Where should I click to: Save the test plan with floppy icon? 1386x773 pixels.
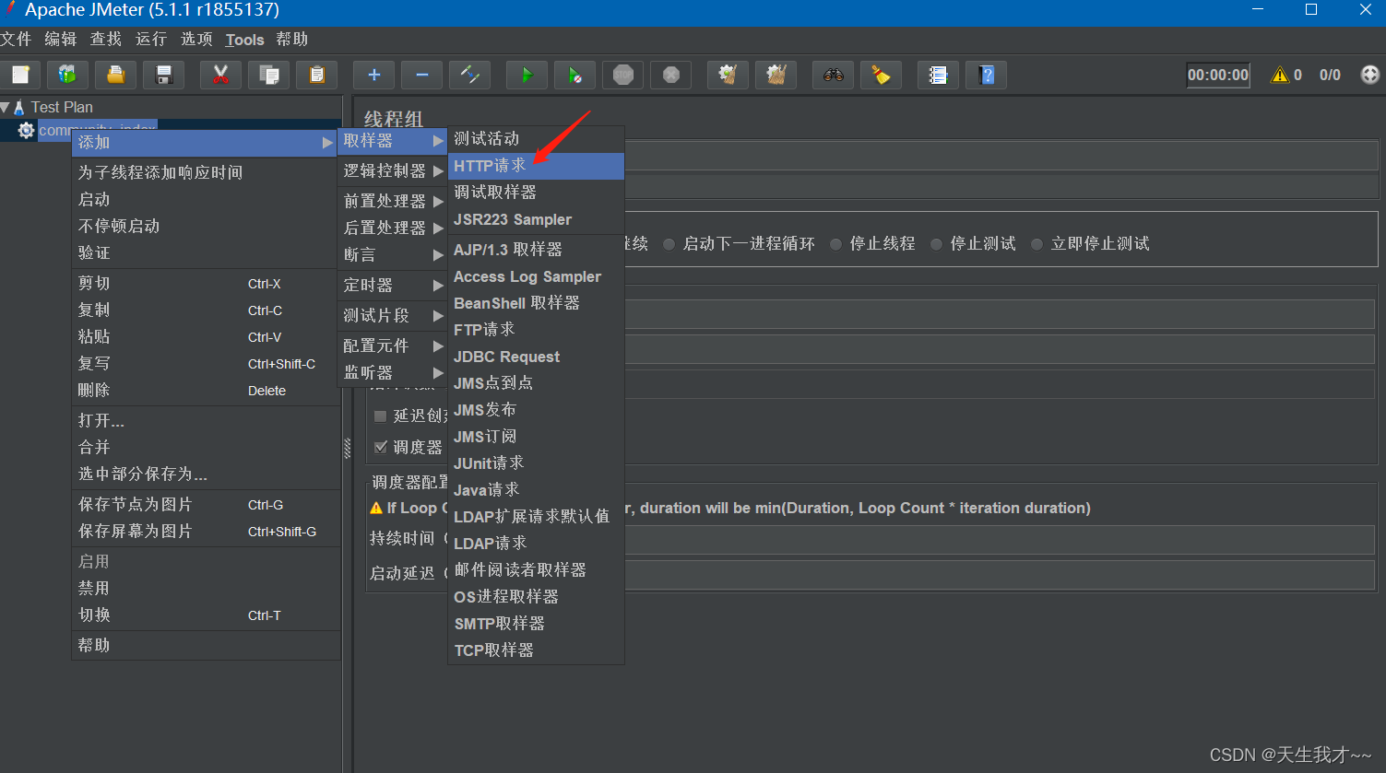pyautogui.click(x=164, y=75)
